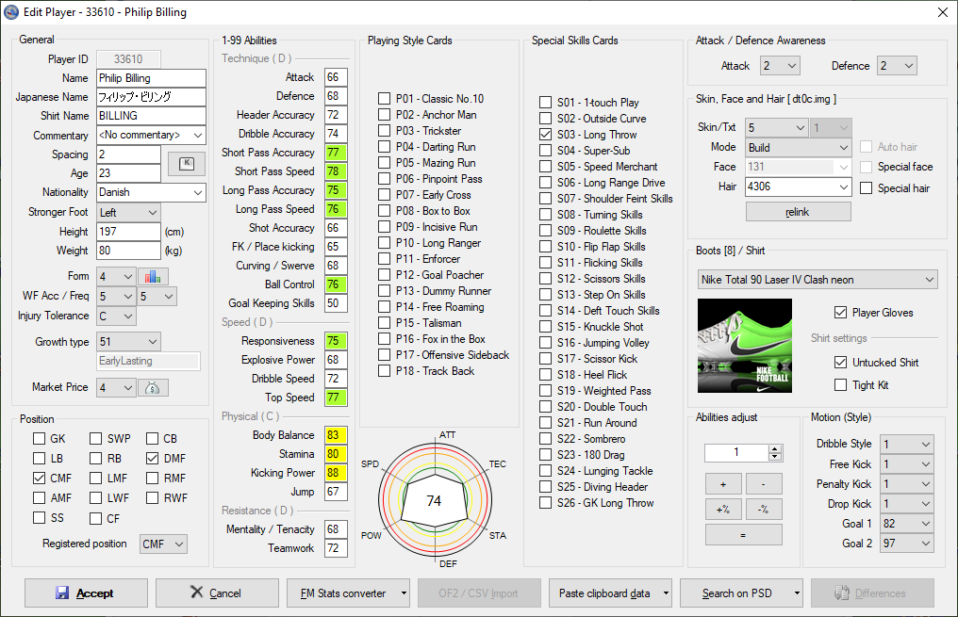
Task: Enable Tight Kit checkbox
Action: coord(841,385)
